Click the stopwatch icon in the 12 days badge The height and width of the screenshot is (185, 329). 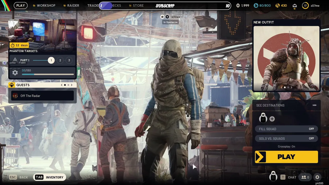coord(13,45)
